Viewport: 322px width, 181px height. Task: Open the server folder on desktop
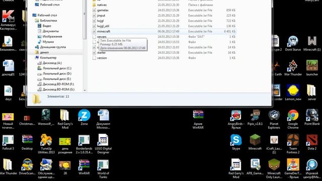[x=312, y=93]
